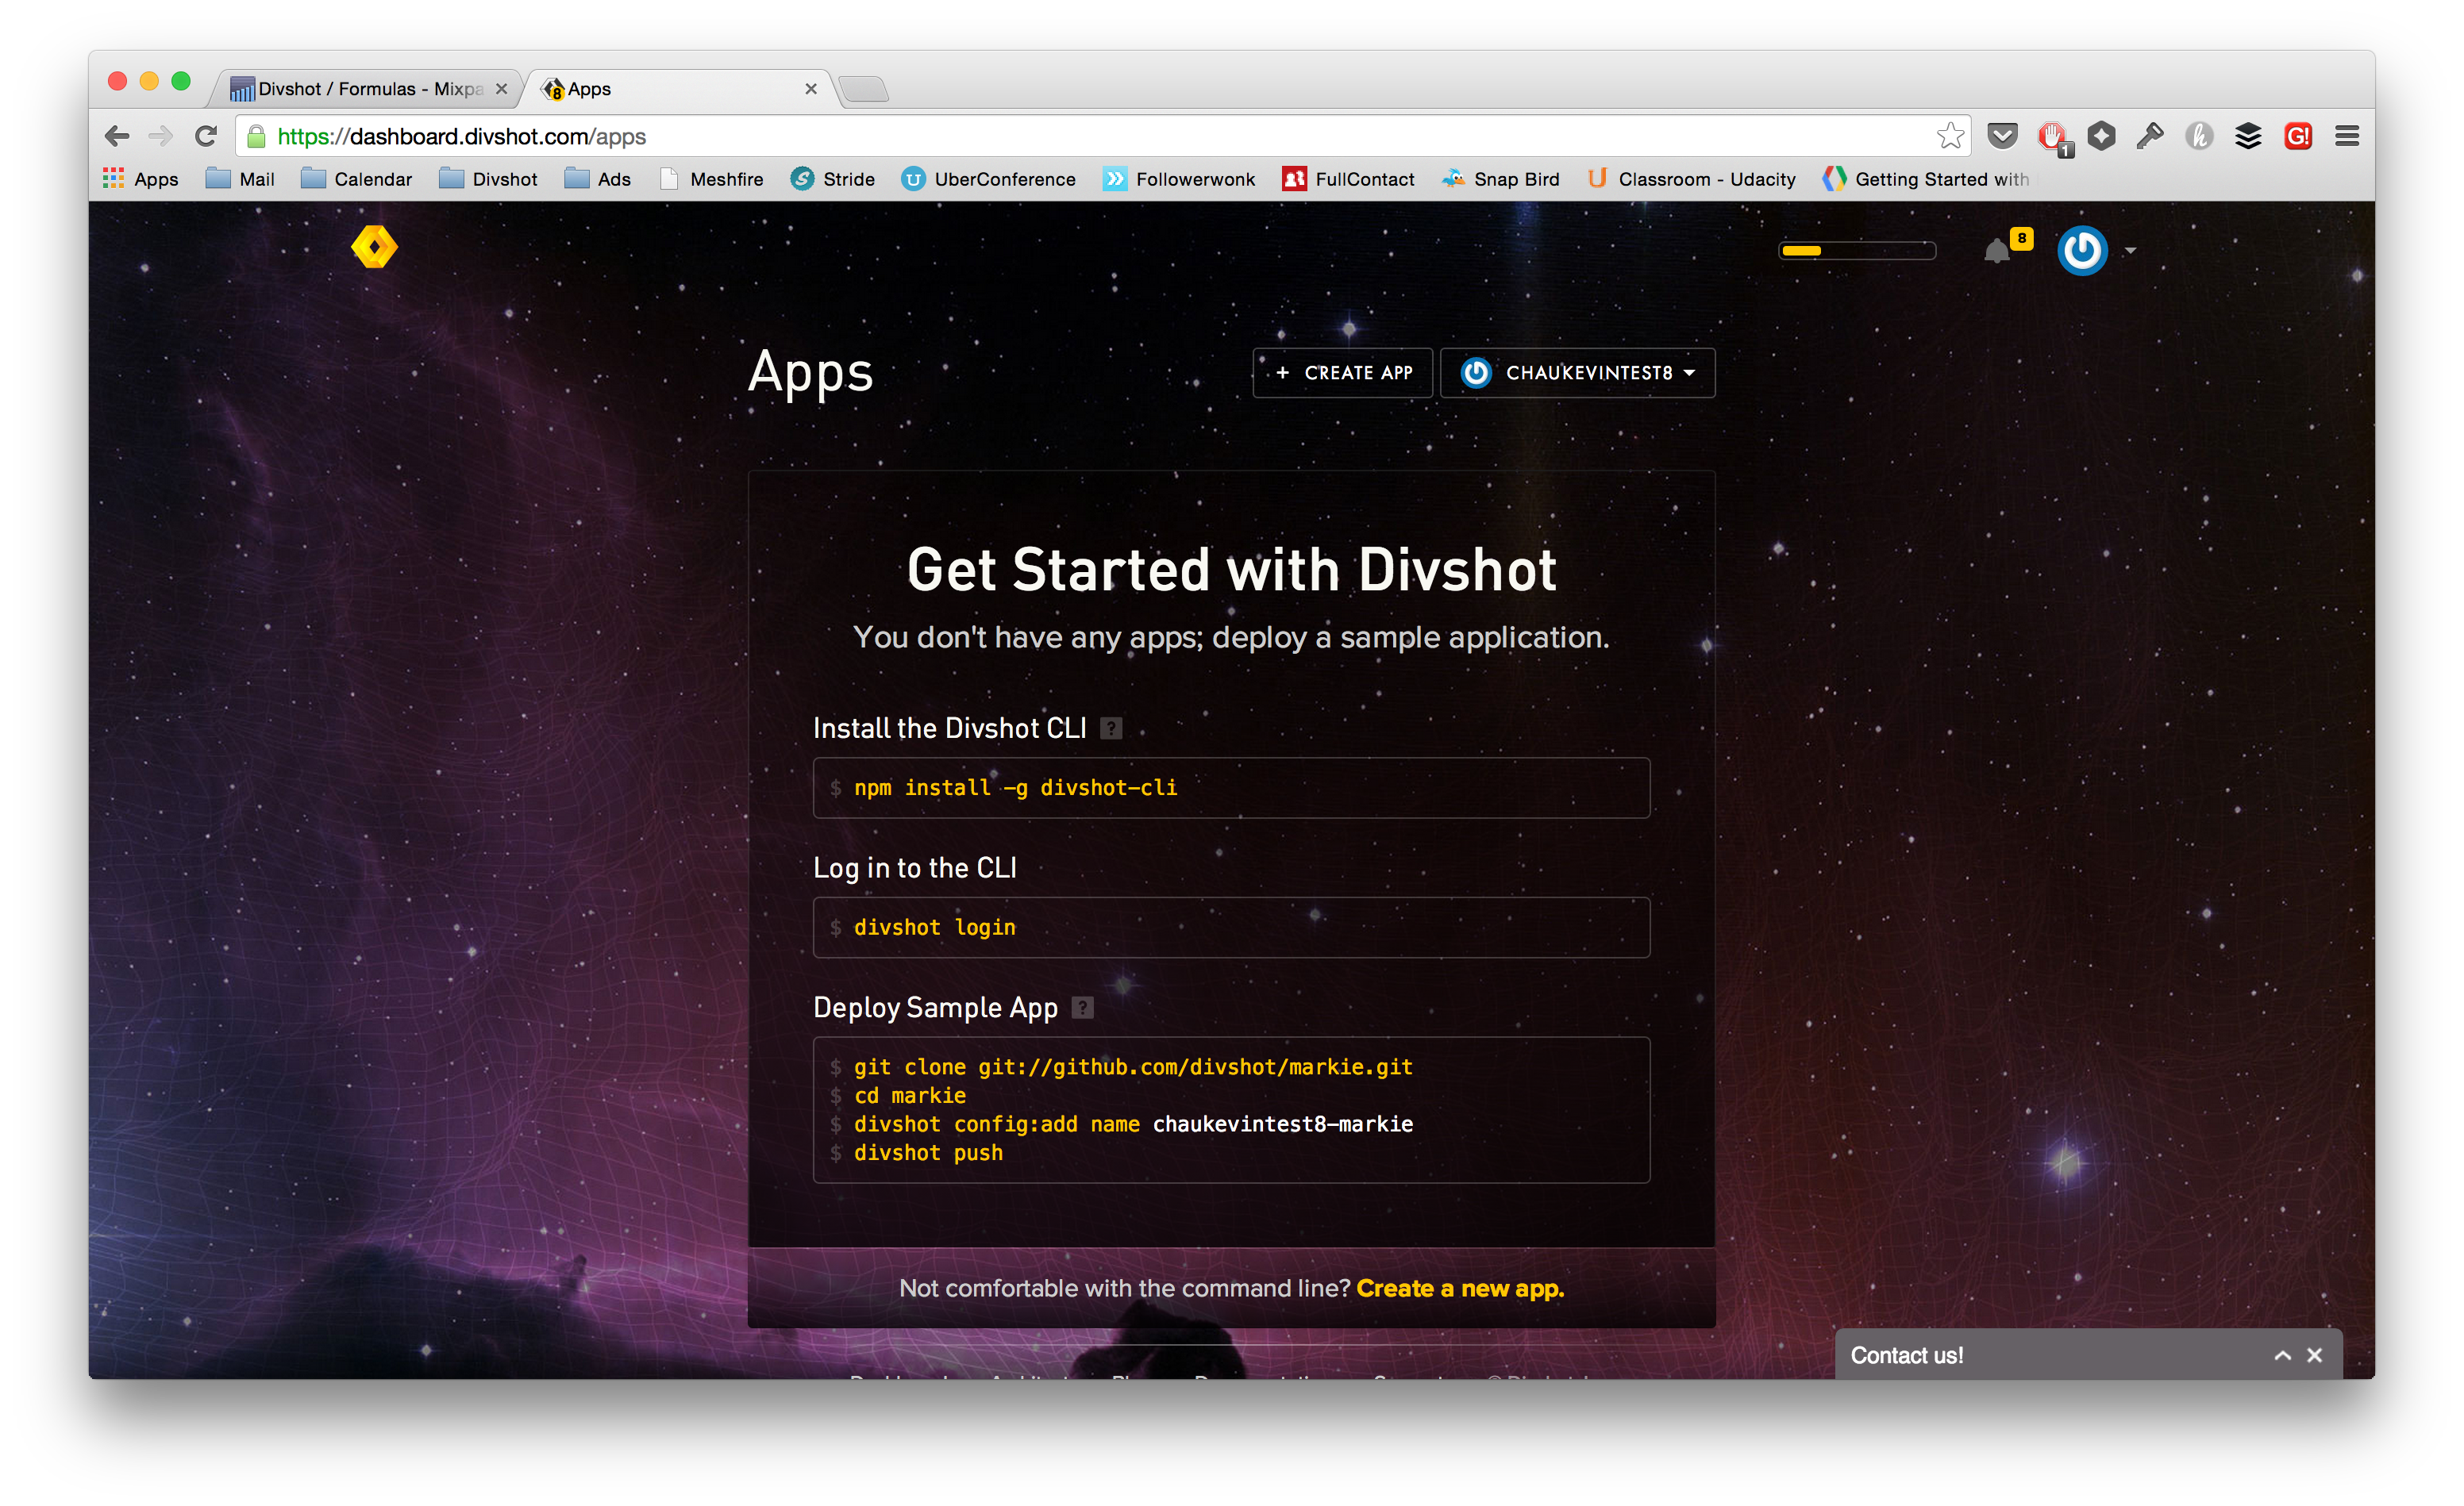This screenshot has height=1506, width=2464.
Task: Open the Ads bookmarks folder
Action: coord(598,179)
